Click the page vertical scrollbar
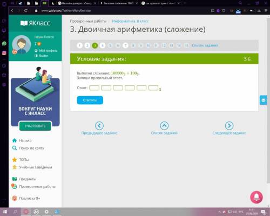The width and height of the screenshot is (270, 216). coord(268,101)
